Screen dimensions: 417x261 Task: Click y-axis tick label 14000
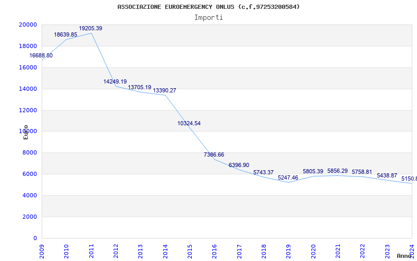click(x=28, y=89)
